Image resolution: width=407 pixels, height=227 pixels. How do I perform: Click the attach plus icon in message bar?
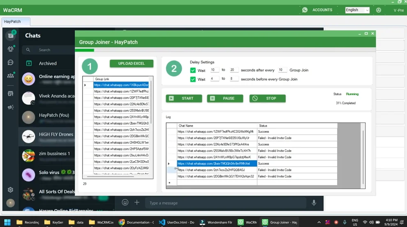tap(137, 203)
